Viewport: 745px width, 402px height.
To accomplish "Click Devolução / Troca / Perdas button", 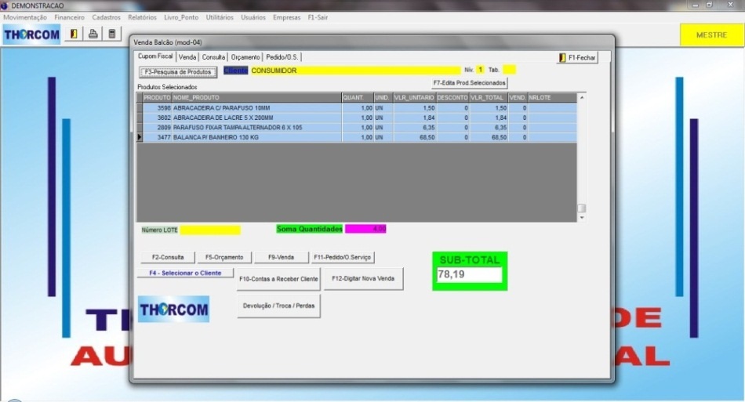I will tap(278, 306).
